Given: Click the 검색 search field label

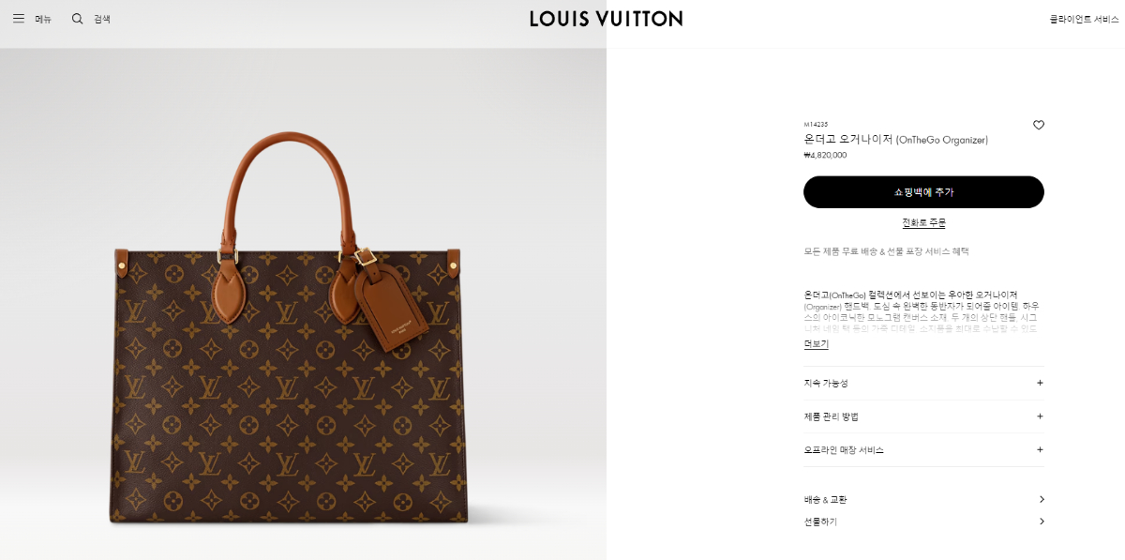Looking at the screenshot, I should [102, 19].
